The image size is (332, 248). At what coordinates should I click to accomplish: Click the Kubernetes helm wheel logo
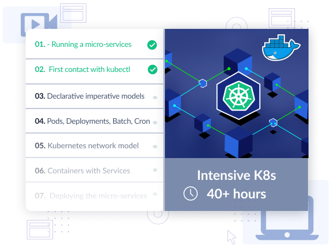pyautogui.click(x=239, y=96)
